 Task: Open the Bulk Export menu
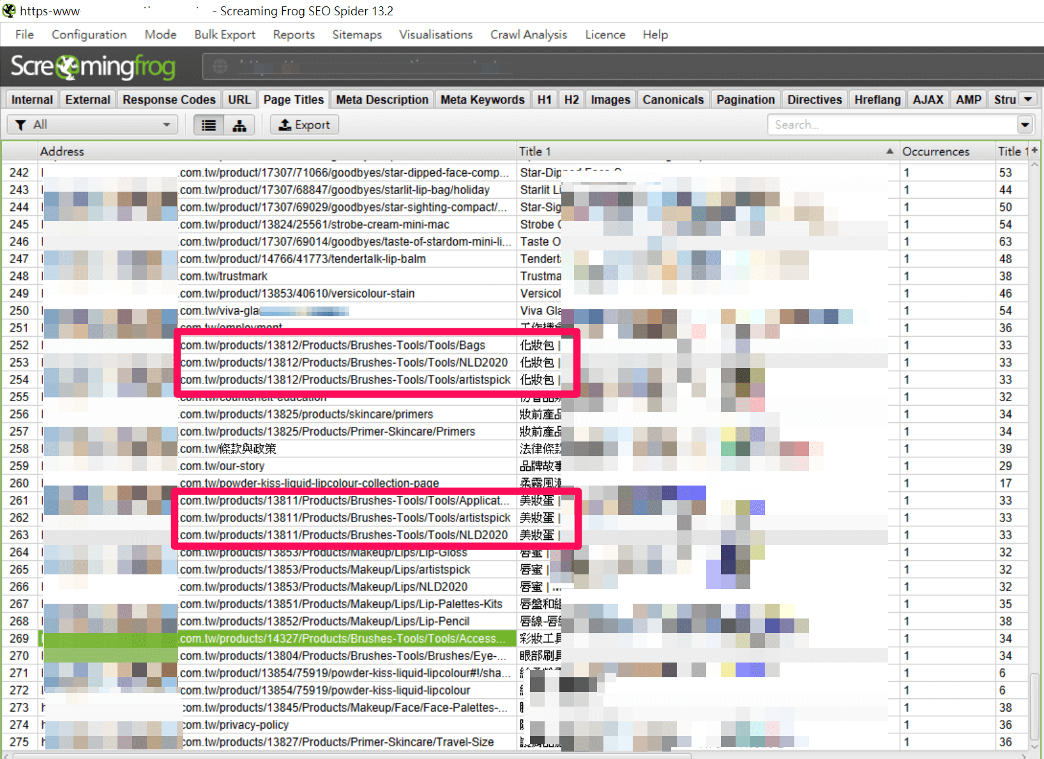pyautogui.click(x=225, y=34)
